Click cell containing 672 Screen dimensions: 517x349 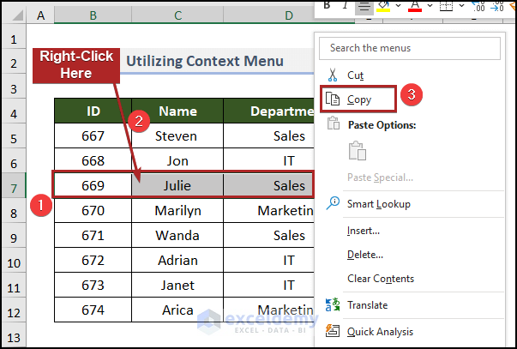[x=93, y=261]
